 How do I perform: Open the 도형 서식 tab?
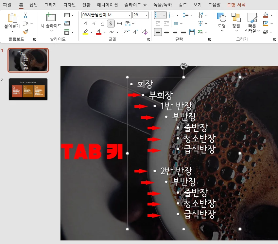click(x=237, y=5)
